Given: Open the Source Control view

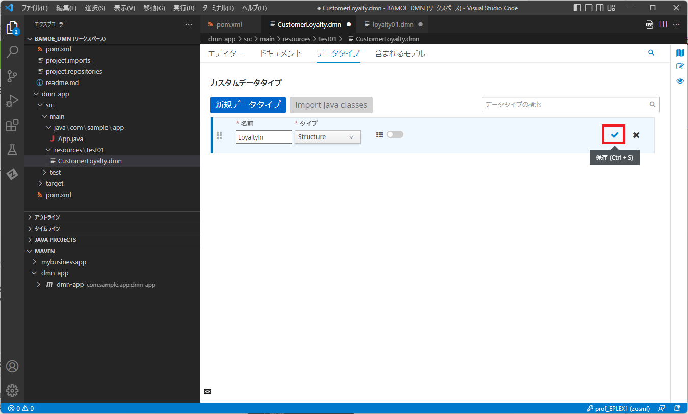Looking at the screenshot, I should click(12, 76).
